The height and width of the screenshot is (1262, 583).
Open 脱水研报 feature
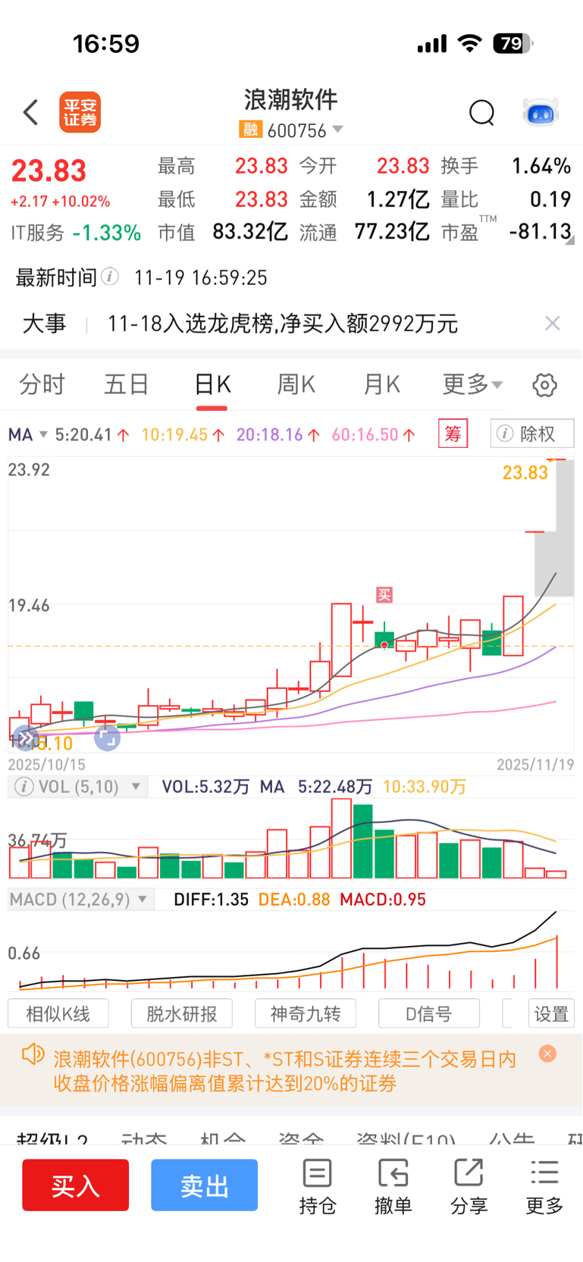(x=182, y=1013)
